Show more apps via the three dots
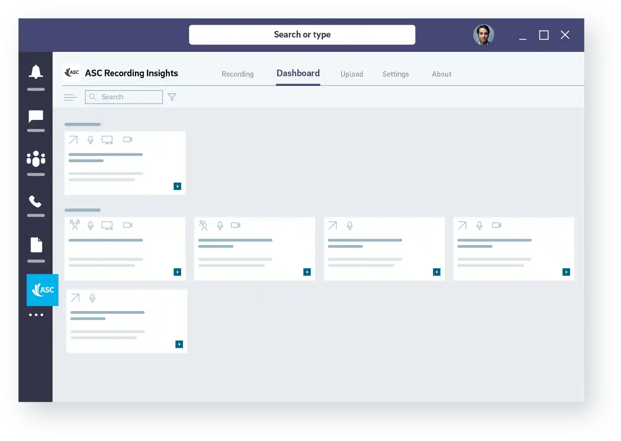The image size is (621, 441). click(36, 315)
